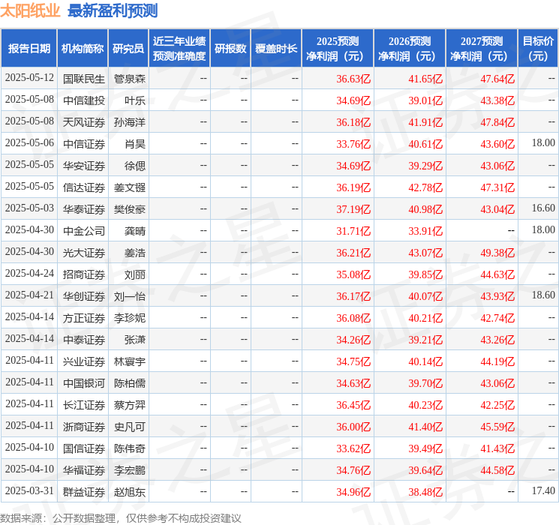Click the 36.45亿 forecast value
The image size is (559, 525).
click(353, 405)
